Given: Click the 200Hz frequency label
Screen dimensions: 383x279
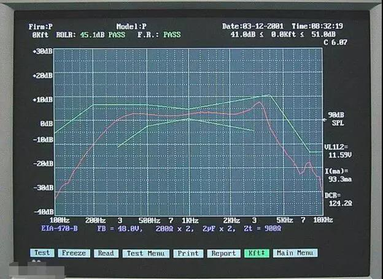Looking at the screenshot, I should 96,221.
